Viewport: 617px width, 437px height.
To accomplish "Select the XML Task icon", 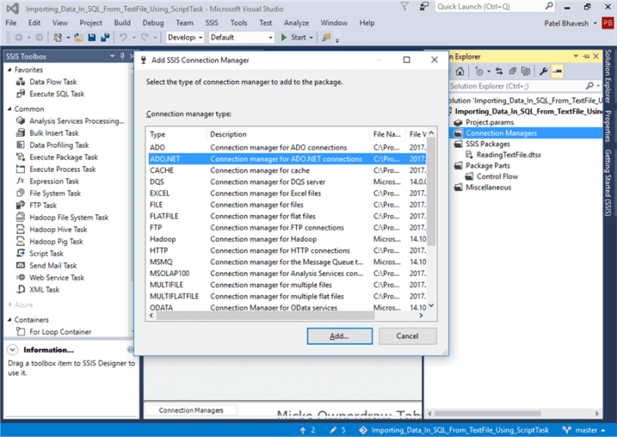I will [x=21, y=290].
